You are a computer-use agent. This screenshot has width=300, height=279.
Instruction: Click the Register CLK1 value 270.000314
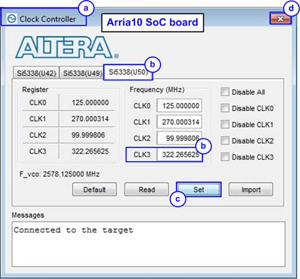click(90, 119)
